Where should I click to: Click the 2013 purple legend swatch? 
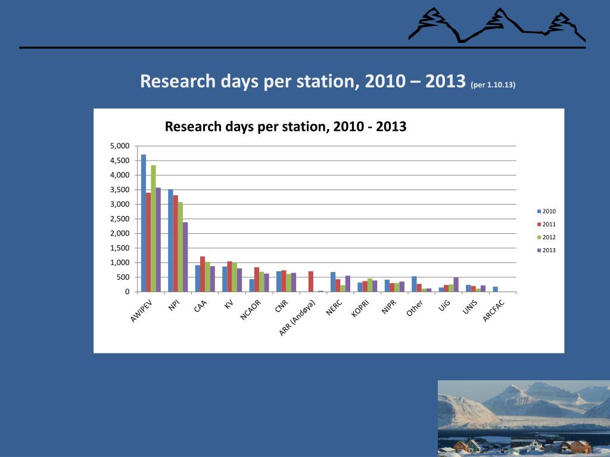(x=539, y=251)
